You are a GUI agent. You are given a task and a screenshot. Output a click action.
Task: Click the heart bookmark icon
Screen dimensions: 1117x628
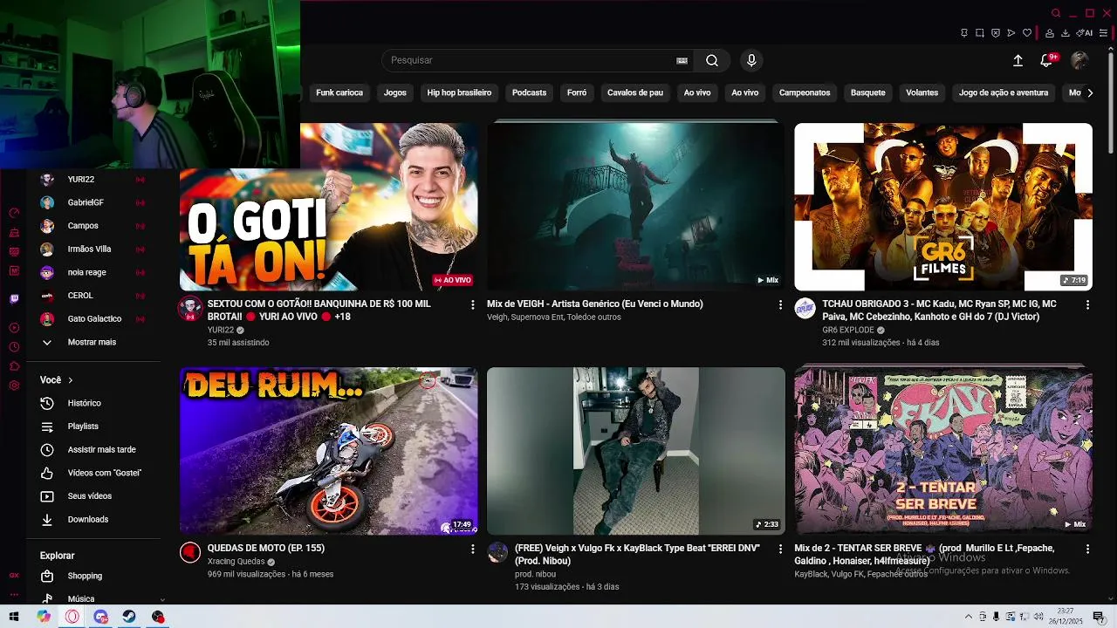[x=1027, y=33]
